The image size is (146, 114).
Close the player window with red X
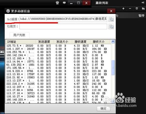point(86,3)
